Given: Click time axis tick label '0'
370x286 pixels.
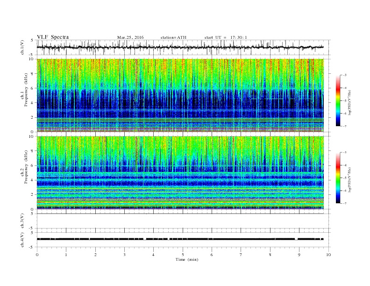Looking at the screenshot, I should click(37, 255).
